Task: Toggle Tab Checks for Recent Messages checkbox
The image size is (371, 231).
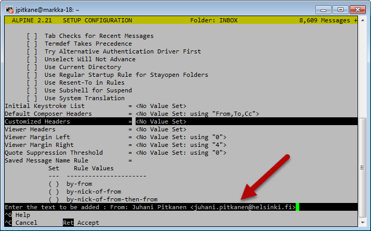Action: tap(32, 36)
